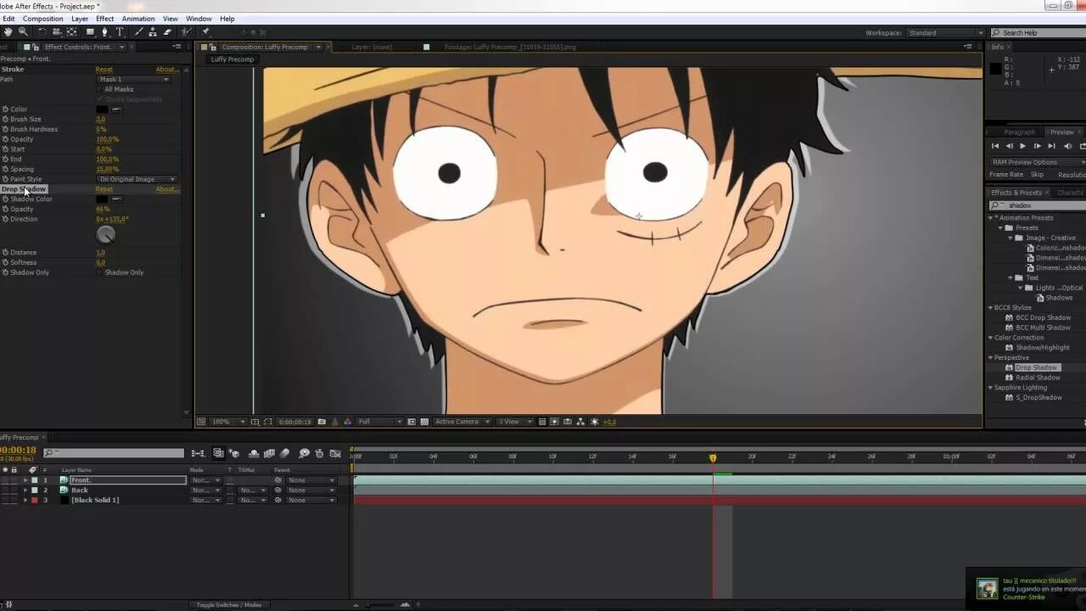
Task: Open the Window menu
Action: [x=199, y=19]
